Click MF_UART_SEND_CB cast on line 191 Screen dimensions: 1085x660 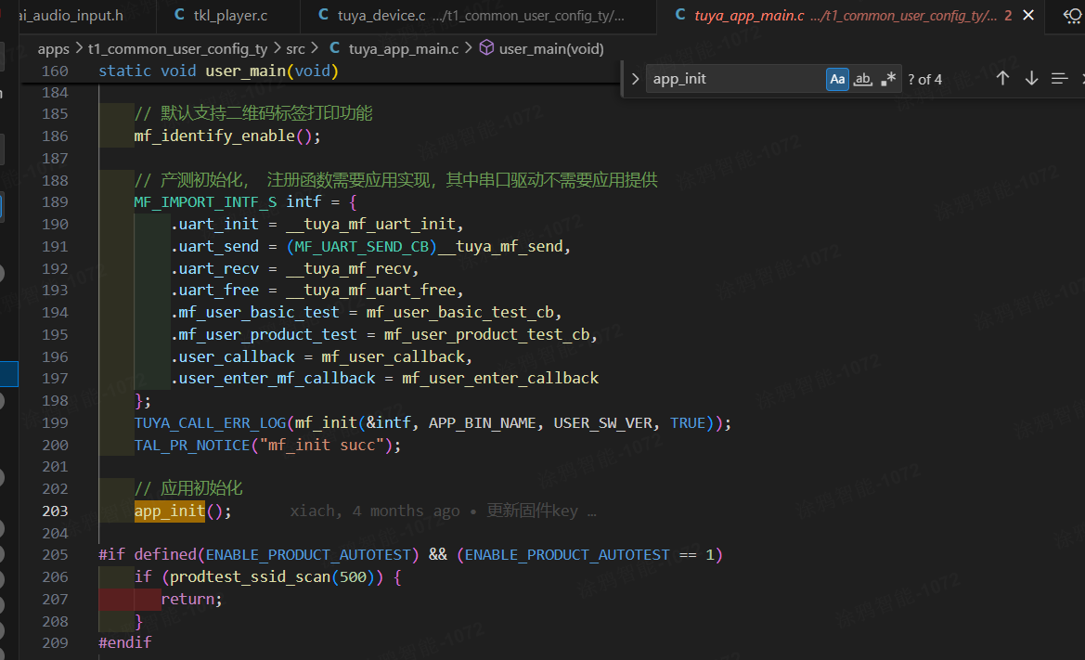pos(362,246)
